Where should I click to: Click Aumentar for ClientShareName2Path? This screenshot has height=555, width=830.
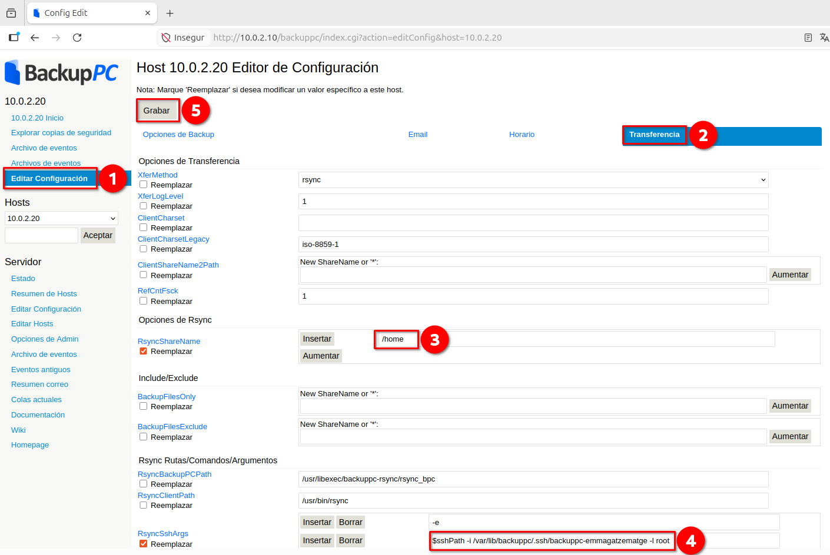(790, 275)
